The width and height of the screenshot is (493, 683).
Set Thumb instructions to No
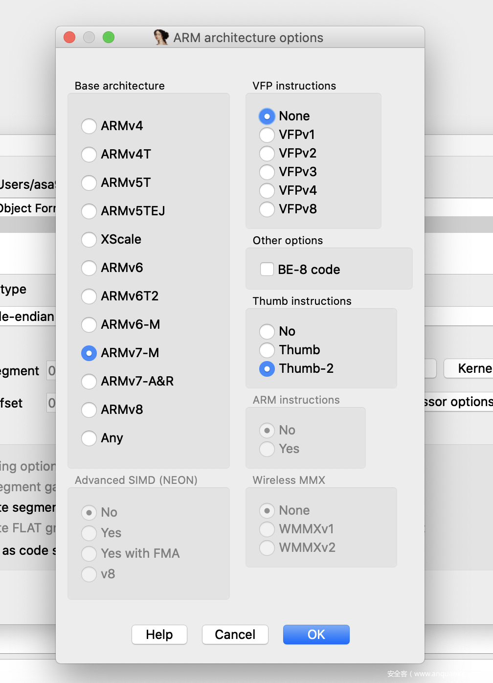pos(267,332)
